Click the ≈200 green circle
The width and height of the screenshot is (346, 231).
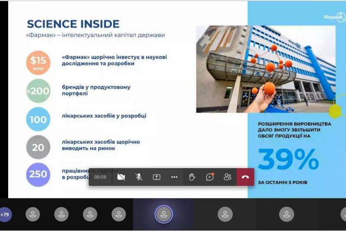click(38, 91)
